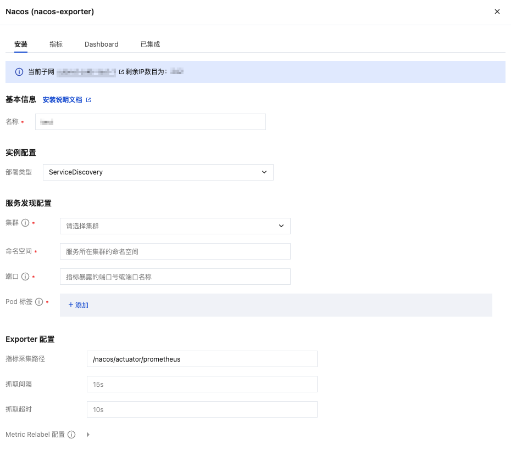Open the 请选择集群 dropdown
Image resolution: width=511 pixels, height=473 pixels.
(175, 226)
